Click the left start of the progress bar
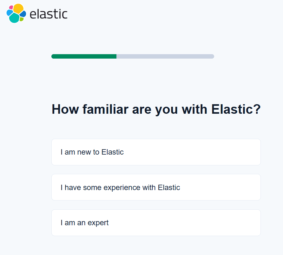Viewport: 283px width, 255px height. 53,56
